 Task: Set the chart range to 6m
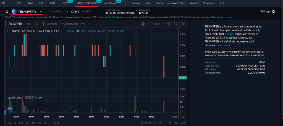click(21, 123)
